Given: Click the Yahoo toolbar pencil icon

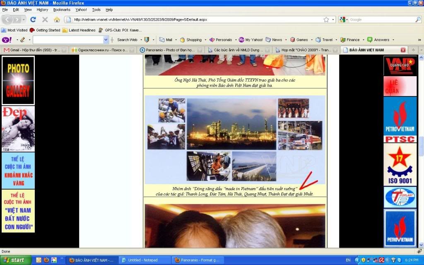Looking at the screenshot, I should tap(22, 40).
